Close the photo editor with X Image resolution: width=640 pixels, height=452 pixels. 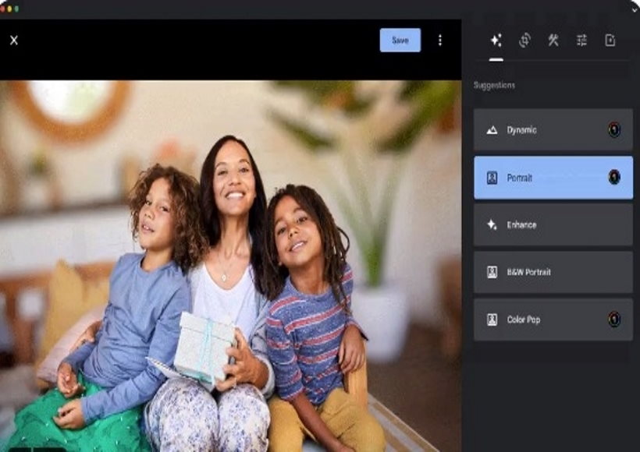14,41
